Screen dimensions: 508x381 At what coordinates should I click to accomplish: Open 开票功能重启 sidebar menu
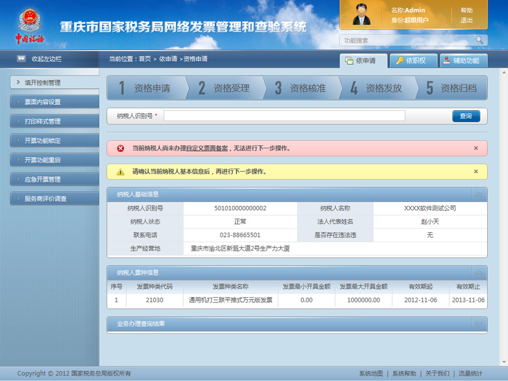coord(55,160)
